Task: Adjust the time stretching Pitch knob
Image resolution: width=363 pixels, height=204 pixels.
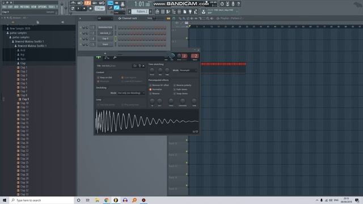Action: coord(152,70)
